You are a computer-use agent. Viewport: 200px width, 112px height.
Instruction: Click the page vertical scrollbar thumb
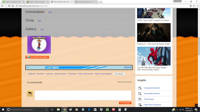pos(199,46)
